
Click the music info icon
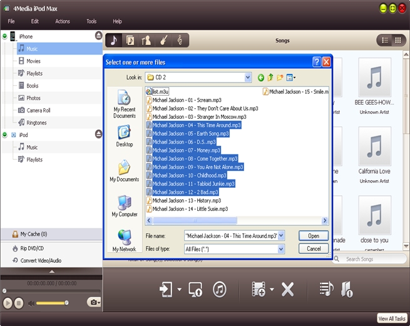click(347, 289)
